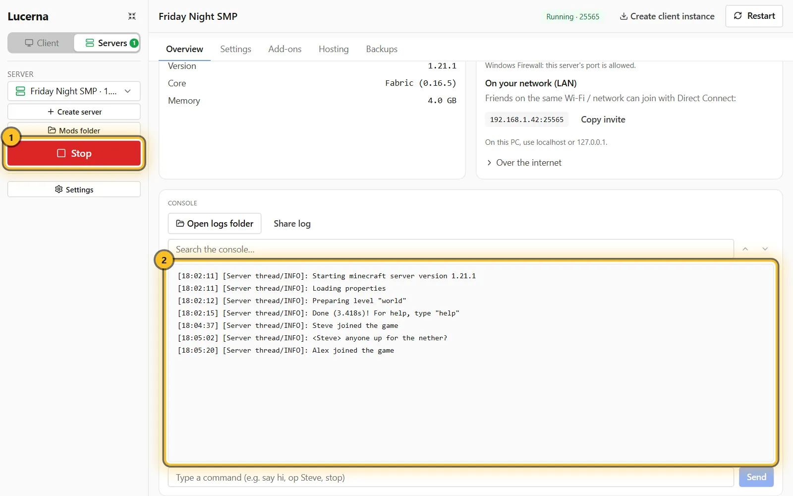Viewport: 793px width, 496px height.
Task: Click the Fabric (0.16.5) core value
Action: (420, 83)
